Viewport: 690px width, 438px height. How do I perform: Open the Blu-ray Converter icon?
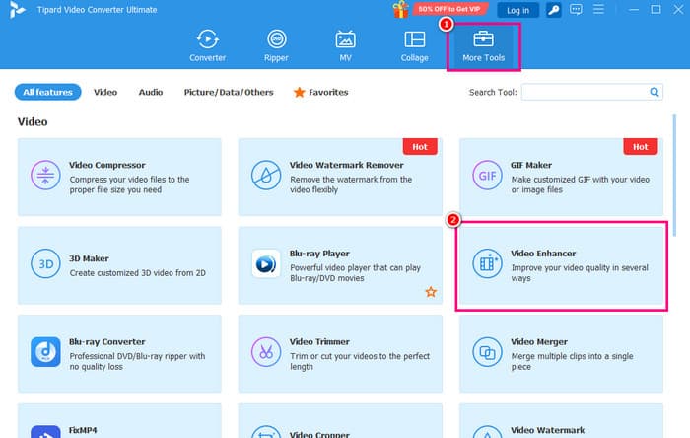coord(45,352)
